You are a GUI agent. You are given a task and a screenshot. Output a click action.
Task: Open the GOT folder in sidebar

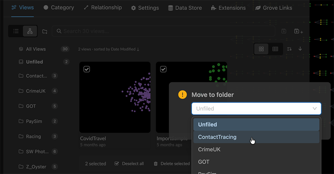(38, 106)
